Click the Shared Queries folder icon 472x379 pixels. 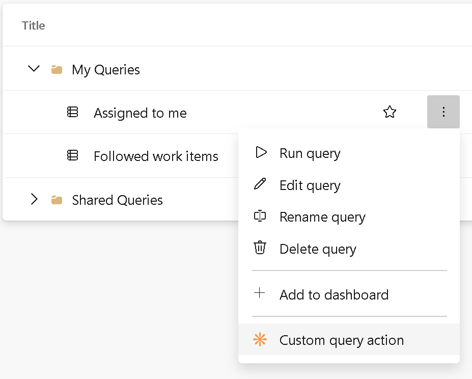pyautogui.click(x=57, y=200)
